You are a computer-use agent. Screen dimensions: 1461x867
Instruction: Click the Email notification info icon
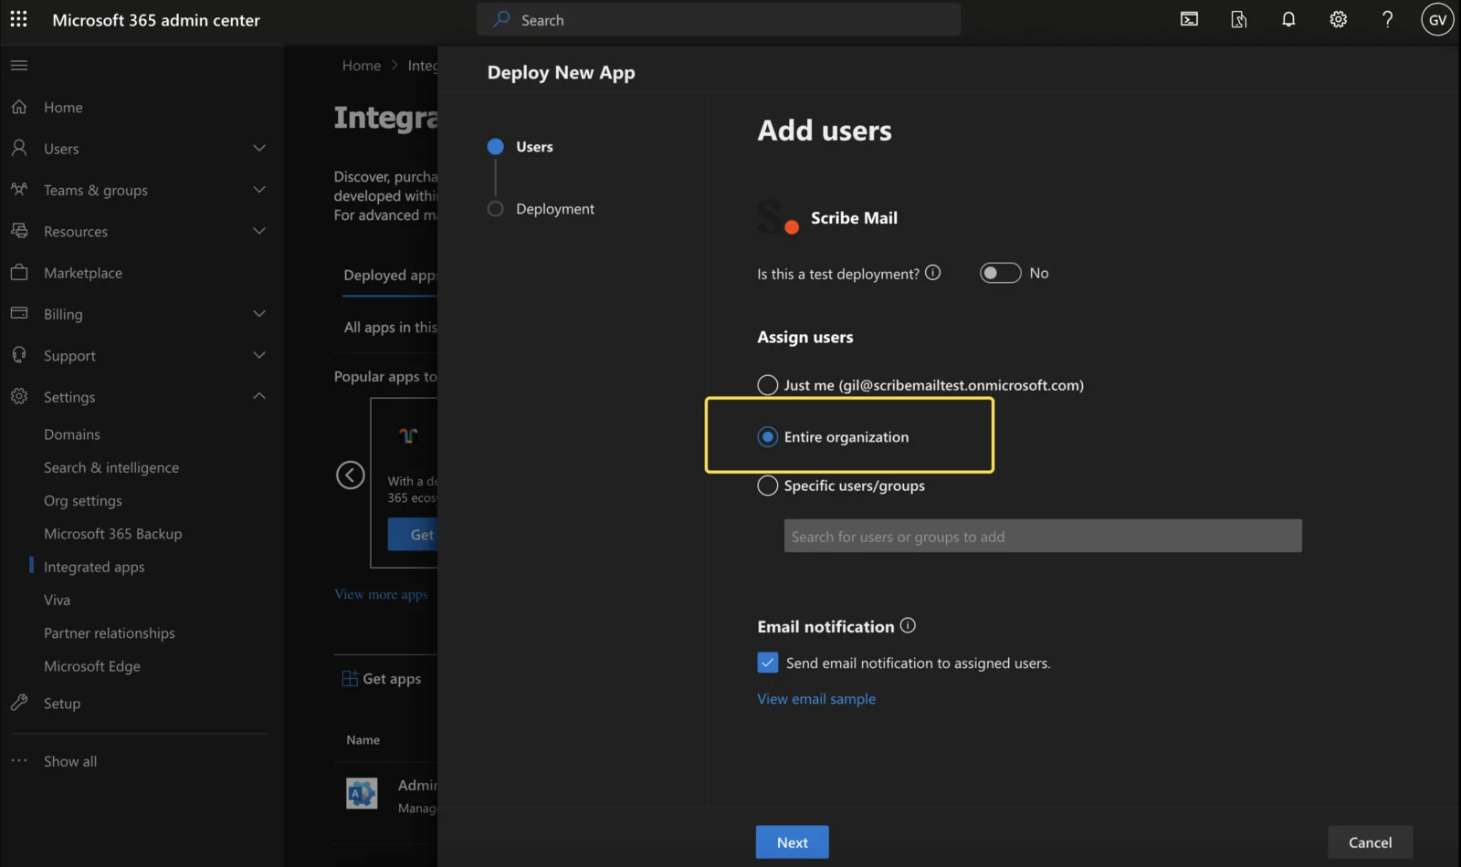pyautogui.click(x=908, y=625)
